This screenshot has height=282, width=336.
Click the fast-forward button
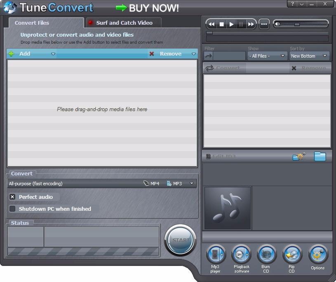coord(251,24)
